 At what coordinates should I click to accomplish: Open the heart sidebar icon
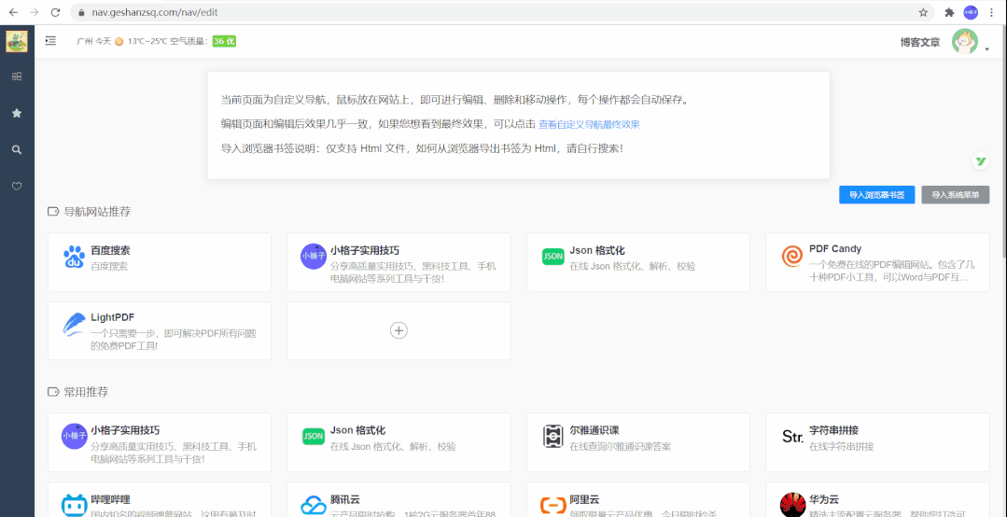pyautogui.click(x=18, y=187)
